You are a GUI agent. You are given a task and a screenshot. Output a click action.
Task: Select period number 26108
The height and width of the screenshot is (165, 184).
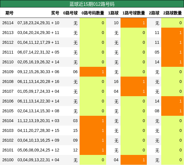[8, 81]
